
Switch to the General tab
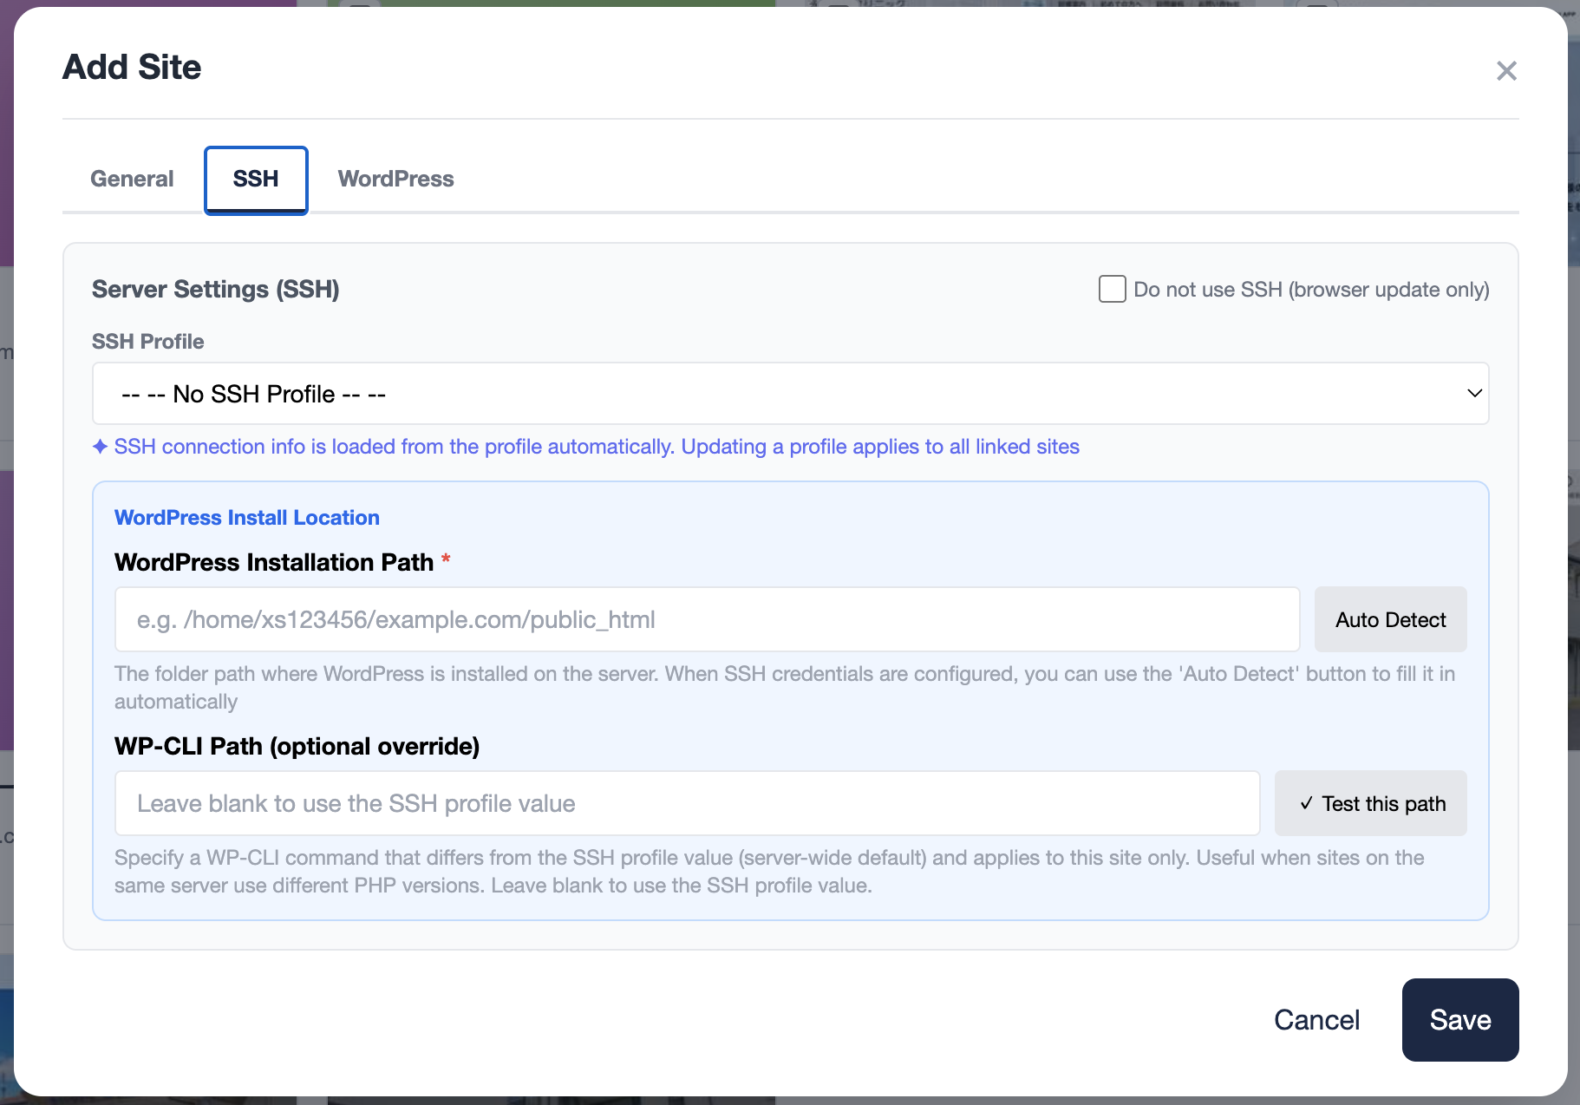(x=132, y=179)
